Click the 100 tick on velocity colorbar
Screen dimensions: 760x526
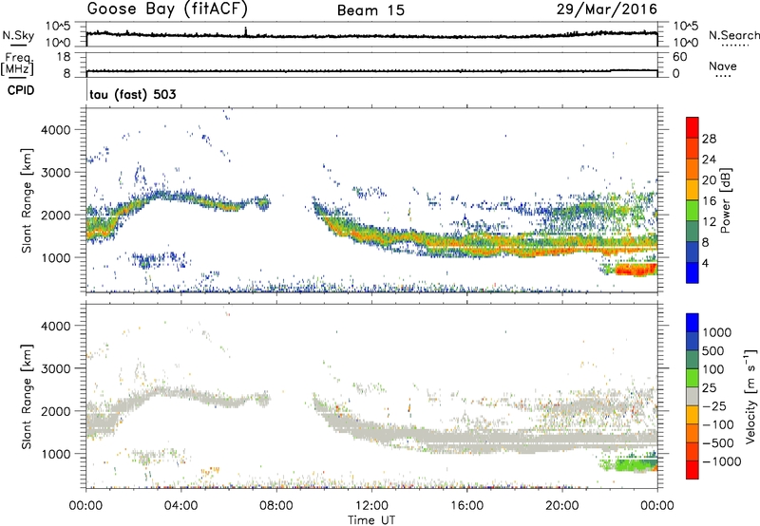(x=713, y=369)
